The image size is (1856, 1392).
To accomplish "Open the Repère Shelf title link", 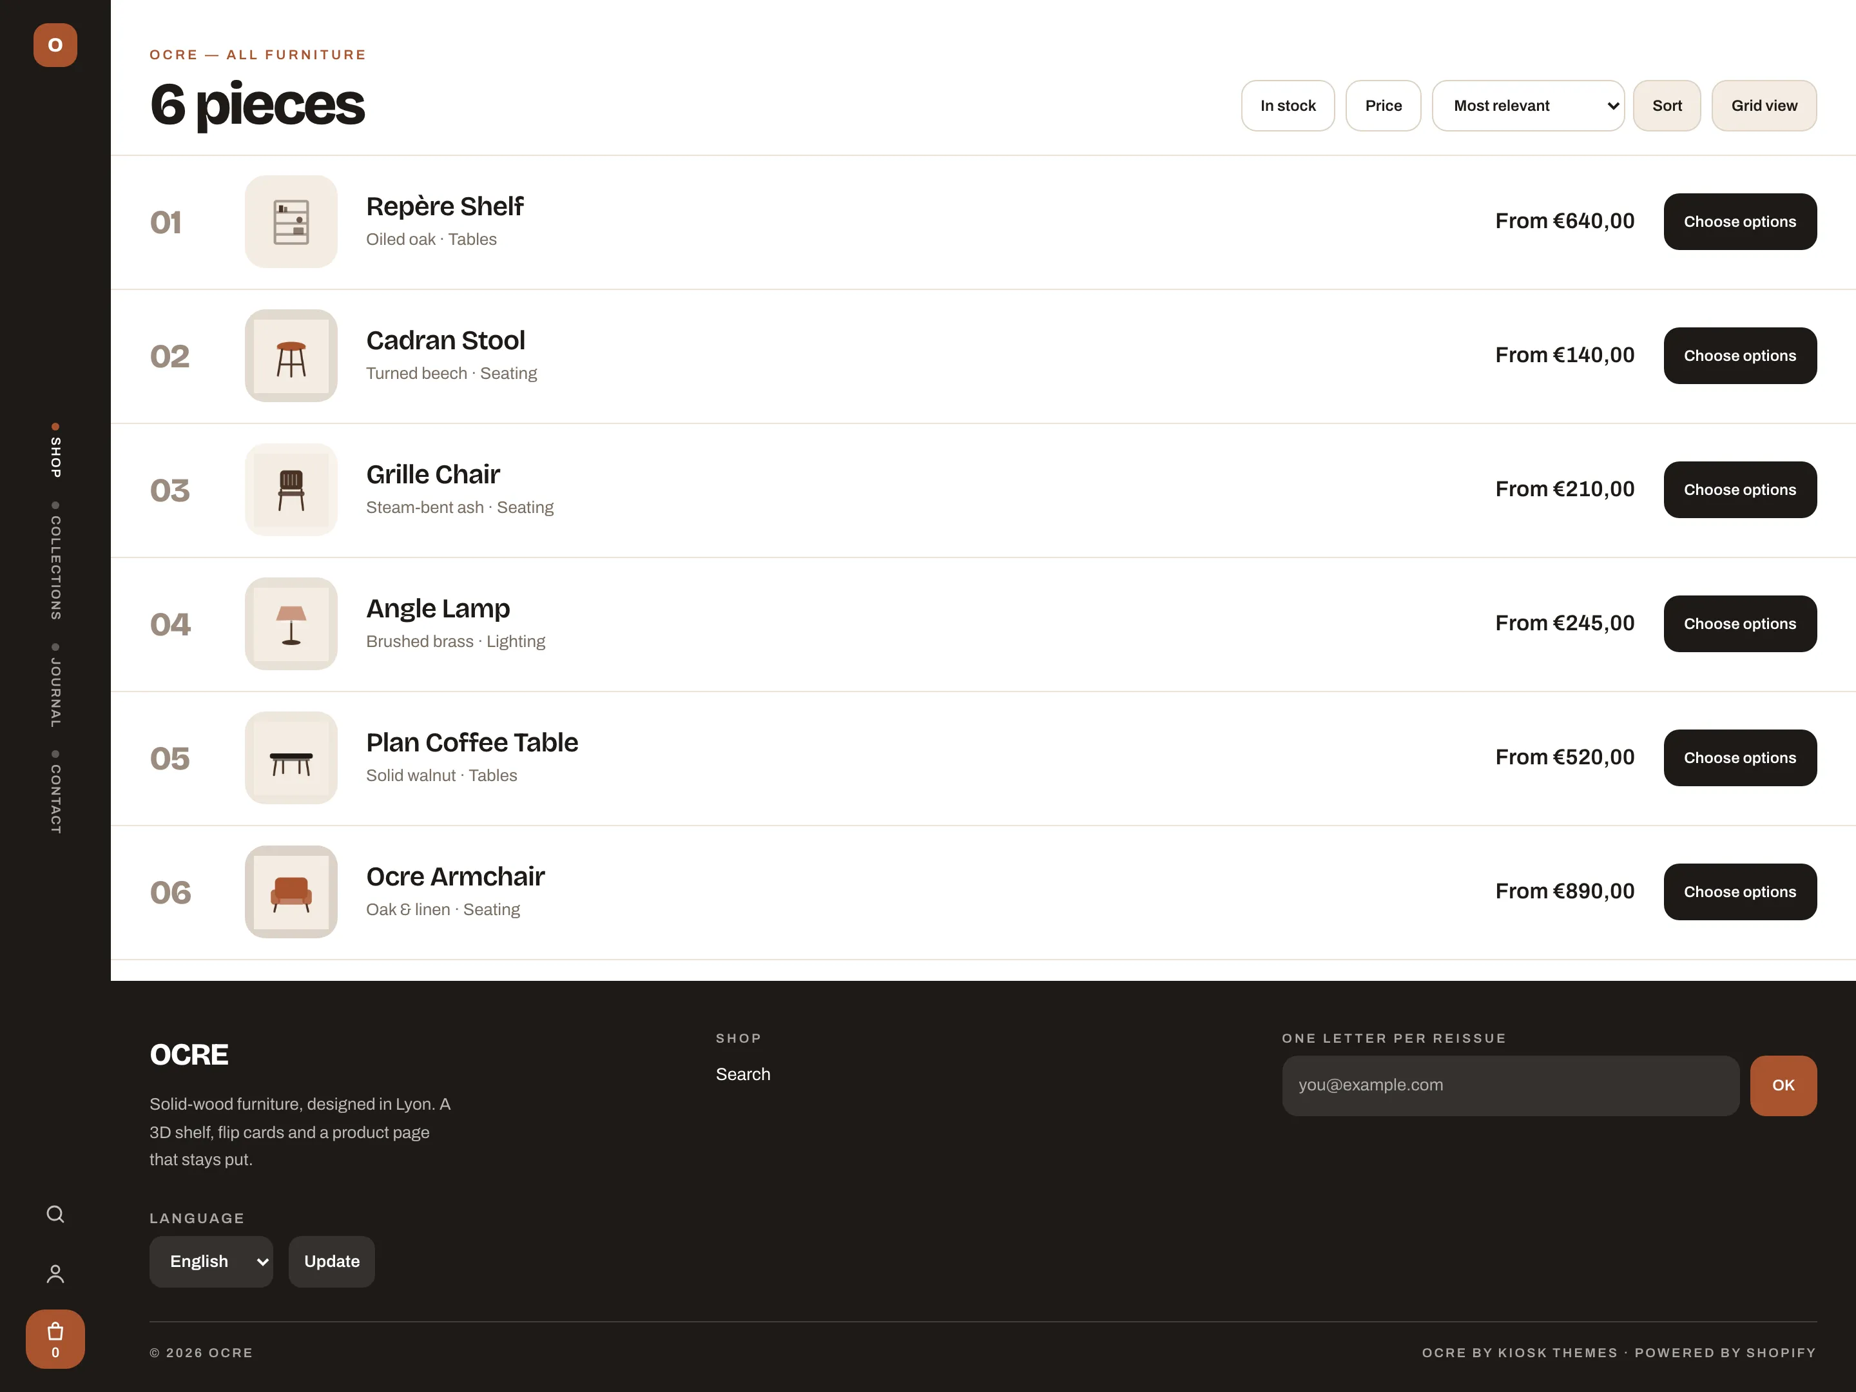I will [x=445, y=206].
